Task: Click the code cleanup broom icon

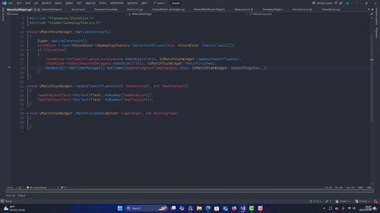Action: [63, 188]
